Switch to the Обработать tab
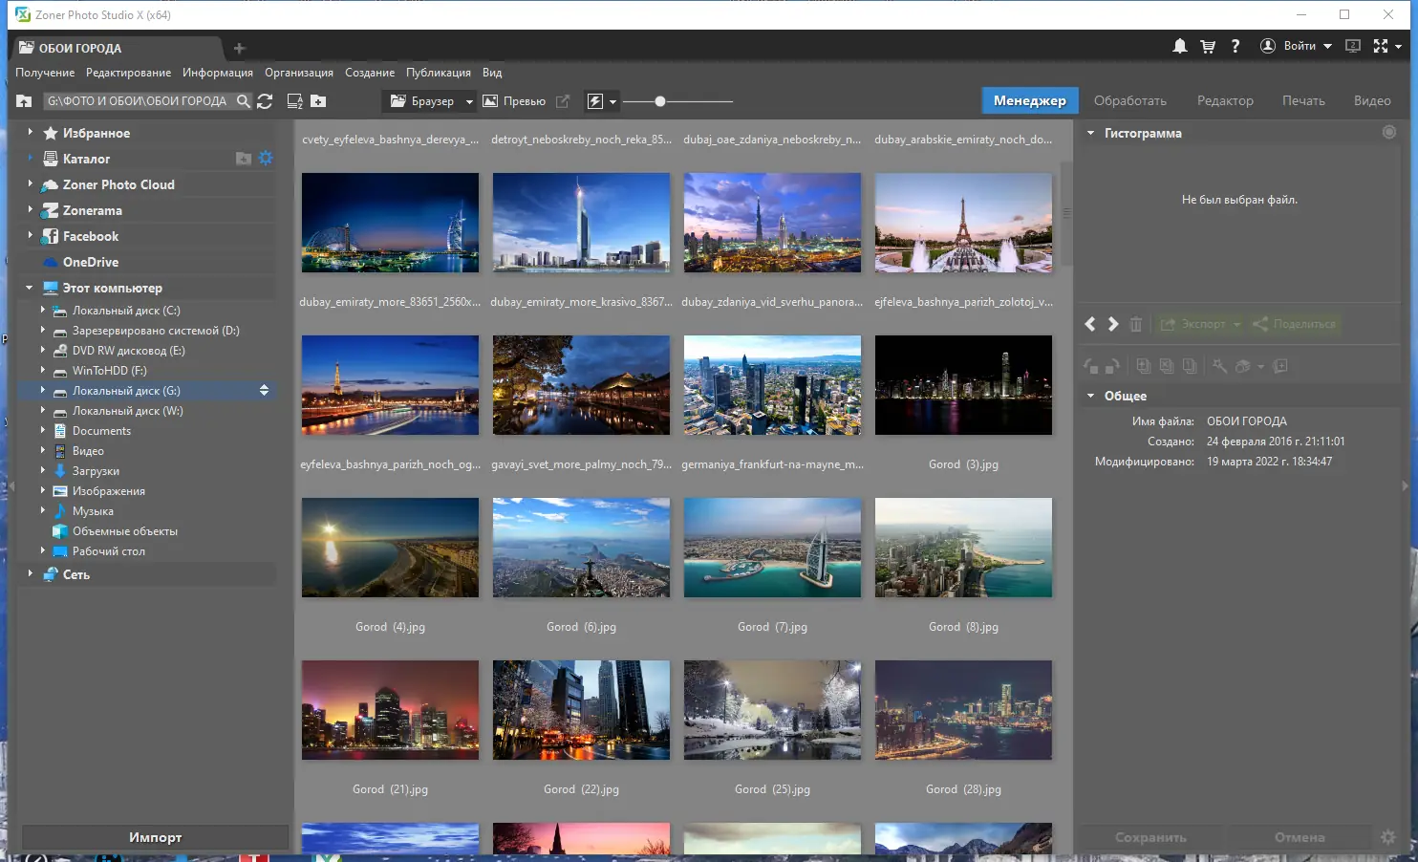The height and width of the screenshot is (862, 1418). click(1130, 100)
